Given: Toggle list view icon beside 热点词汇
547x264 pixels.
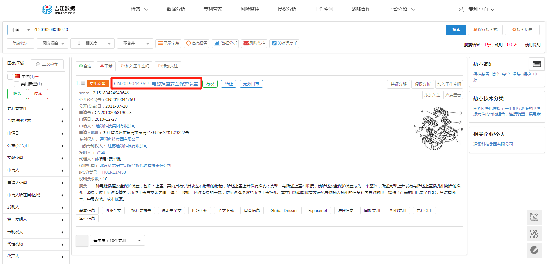Looking at the screenshot, I should (x=537, y=64).
